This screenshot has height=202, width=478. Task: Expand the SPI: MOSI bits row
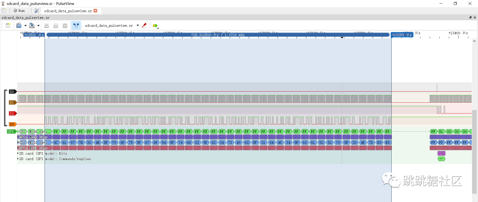pyautogui.click(x=18, y=148)
